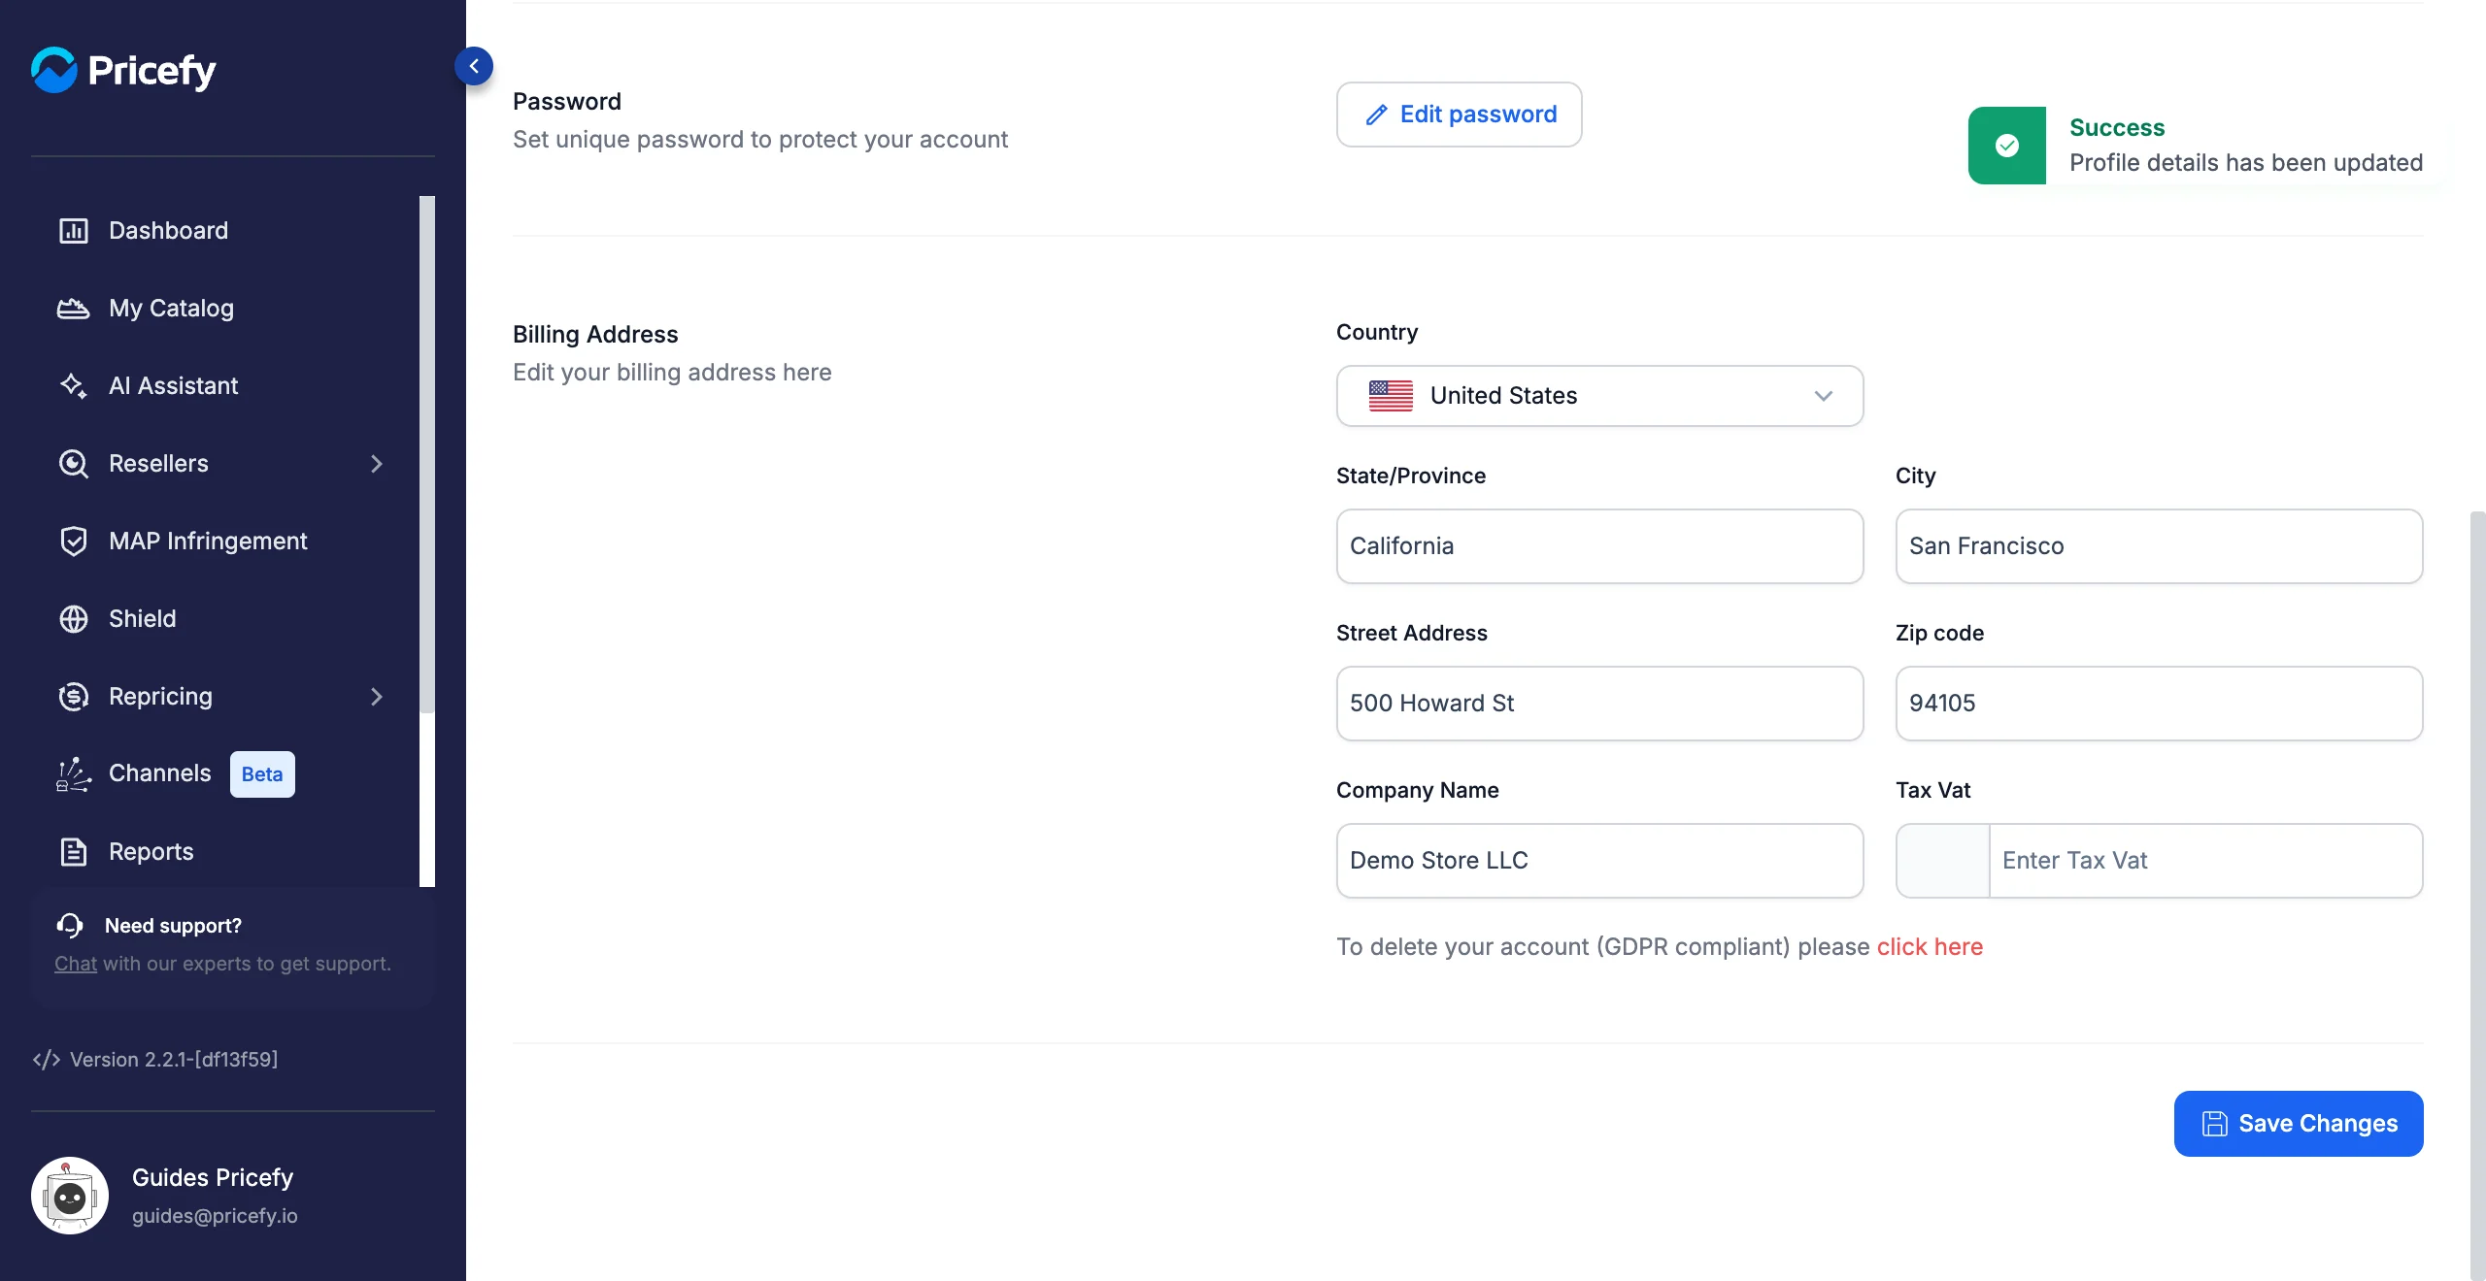The image size is (2486, 1281).
Task: Open Channels from the sidebar
Action: [x=159, y=773]
